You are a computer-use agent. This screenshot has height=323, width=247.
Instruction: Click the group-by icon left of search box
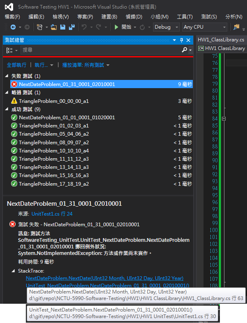(9, 50)
